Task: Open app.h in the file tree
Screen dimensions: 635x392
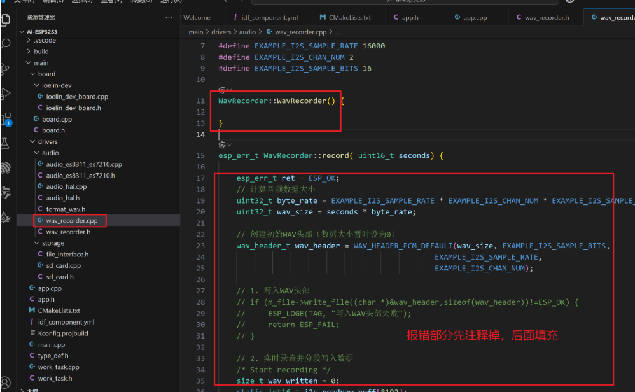Action: tap(46, 299)
